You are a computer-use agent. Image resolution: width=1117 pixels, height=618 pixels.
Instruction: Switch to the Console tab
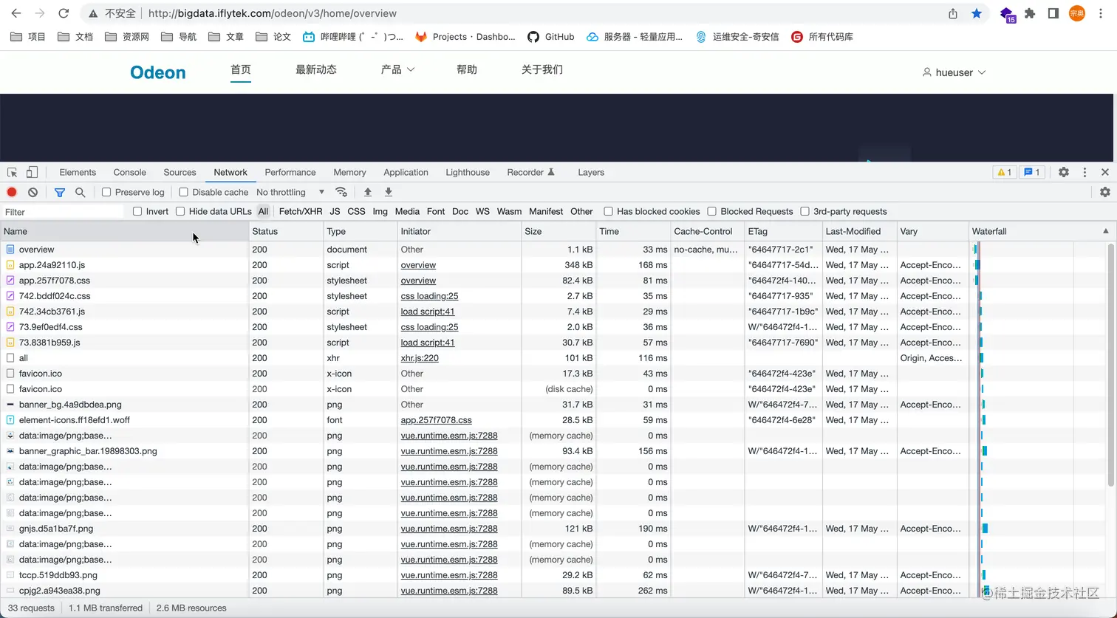(130, 172)
